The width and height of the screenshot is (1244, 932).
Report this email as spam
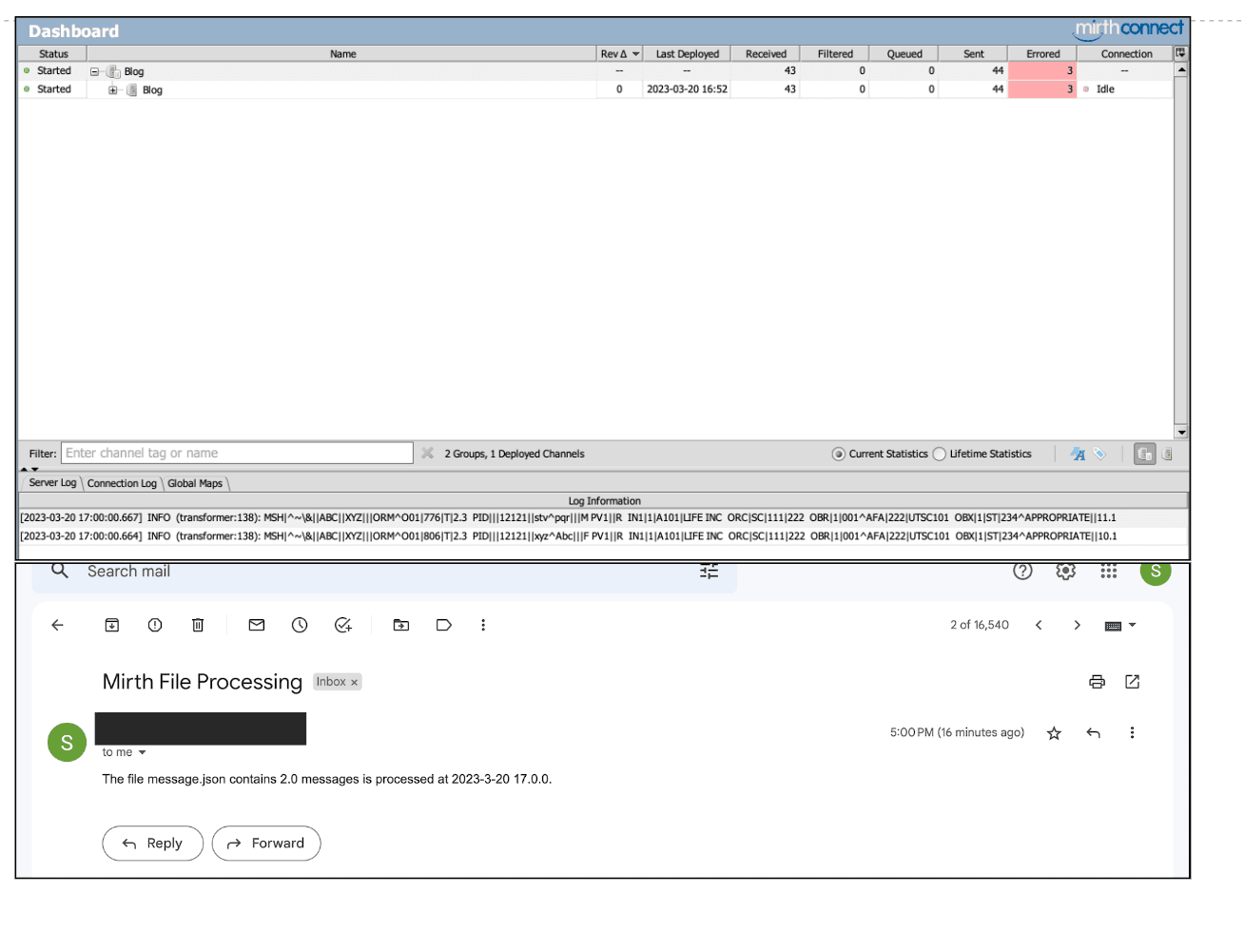(x=155, y=625)
